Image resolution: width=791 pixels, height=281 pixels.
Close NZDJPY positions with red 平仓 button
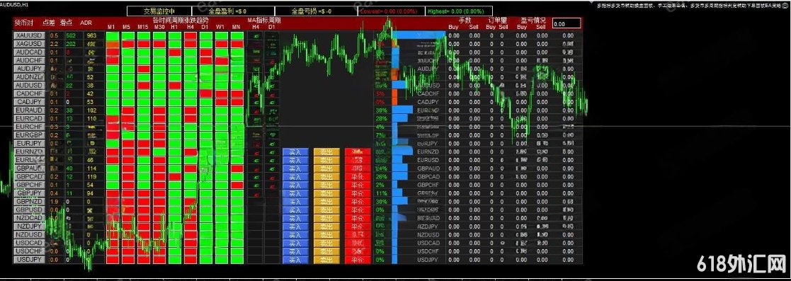[x=358, y=226]
